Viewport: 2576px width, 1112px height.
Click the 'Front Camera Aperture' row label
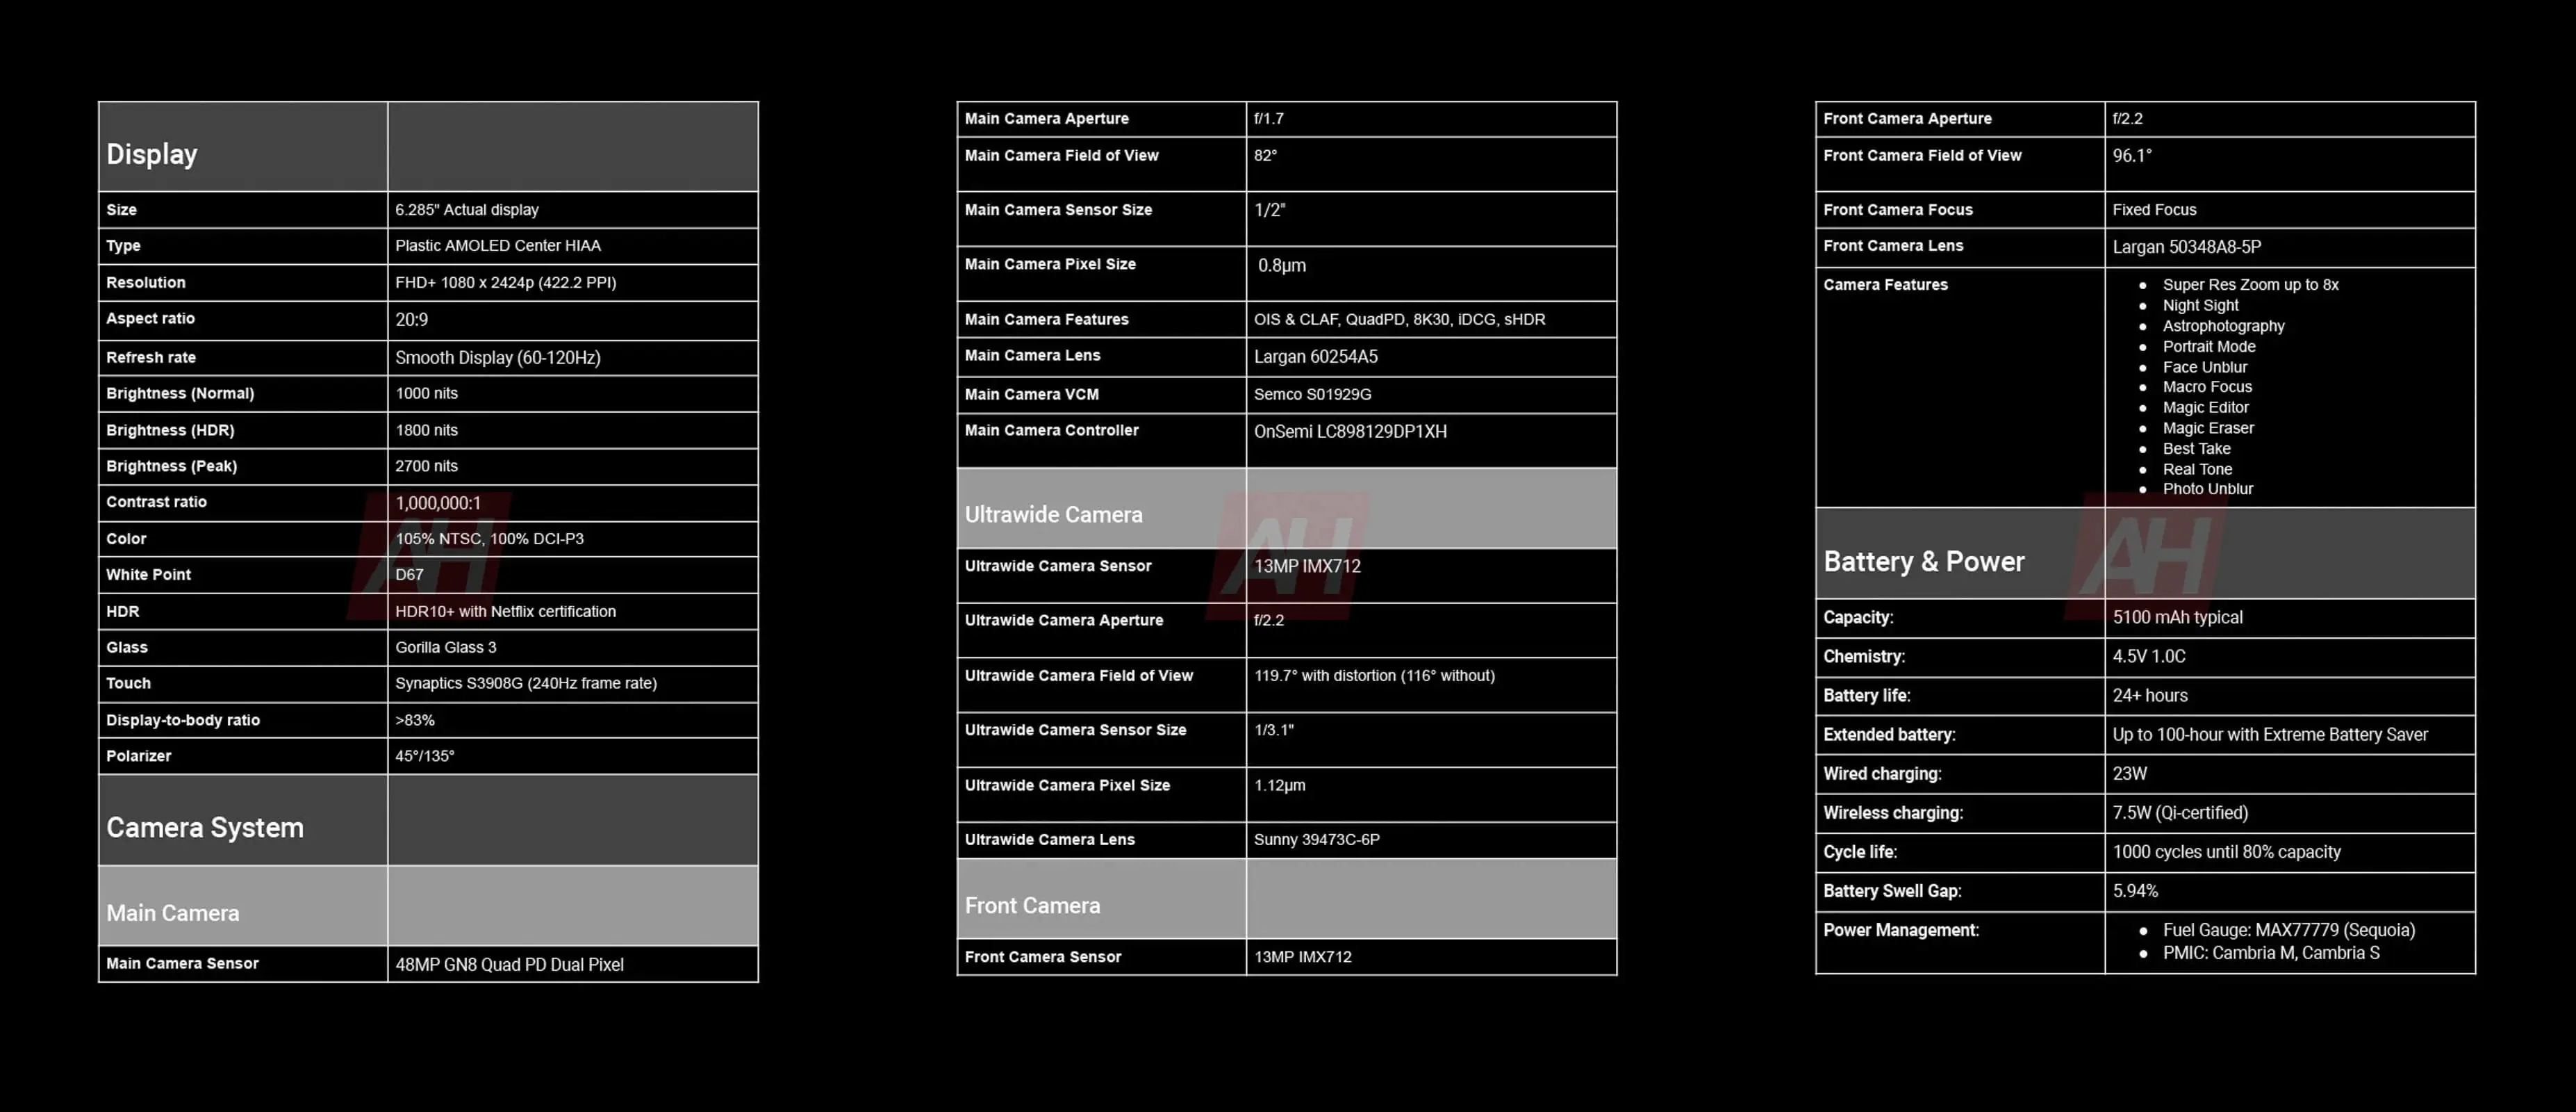1907,119
